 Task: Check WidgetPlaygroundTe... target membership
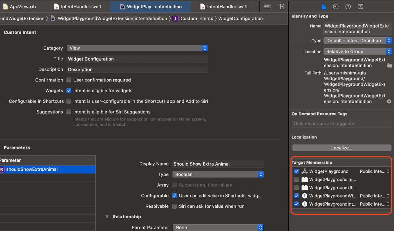coord(296,180)
